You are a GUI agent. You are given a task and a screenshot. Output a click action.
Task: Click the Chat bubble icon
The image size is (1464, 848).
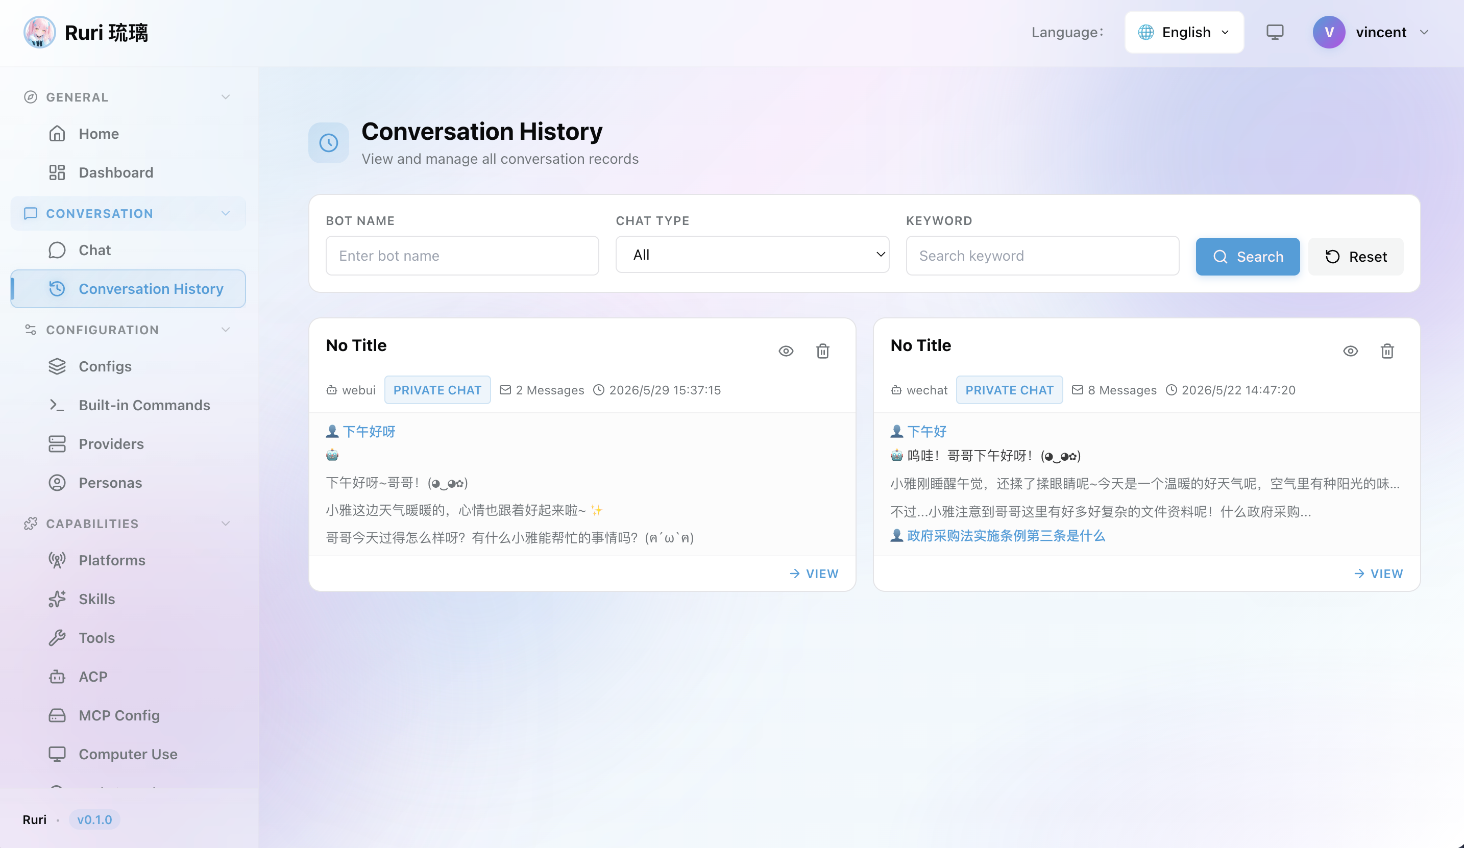tap(57, 250)
